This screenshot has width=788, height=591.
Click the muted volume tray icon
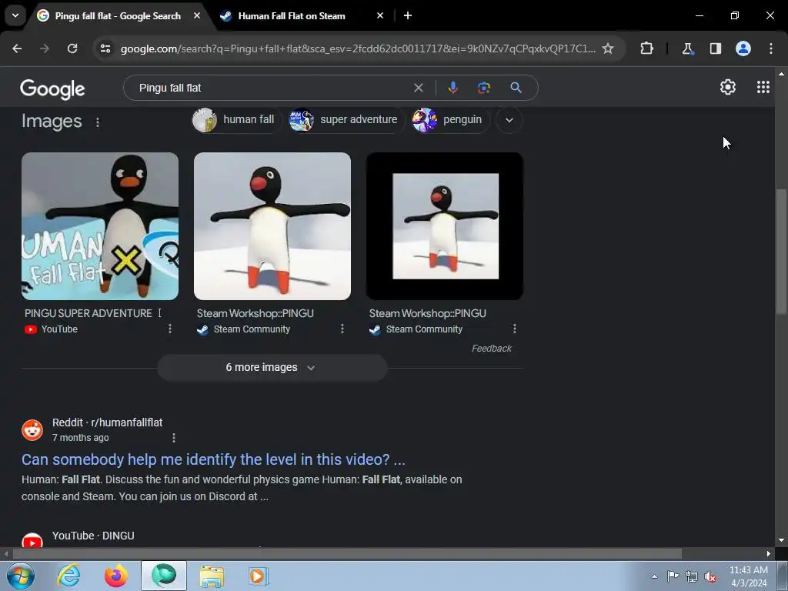[x=710, y=576]
